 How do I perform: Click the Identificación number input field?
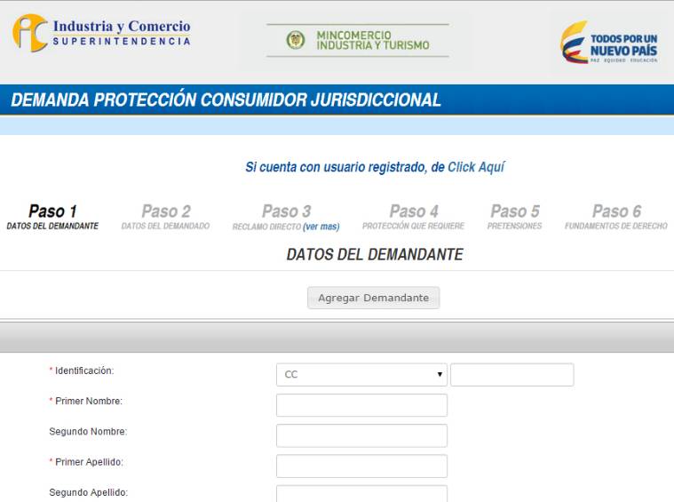point(511,375)
